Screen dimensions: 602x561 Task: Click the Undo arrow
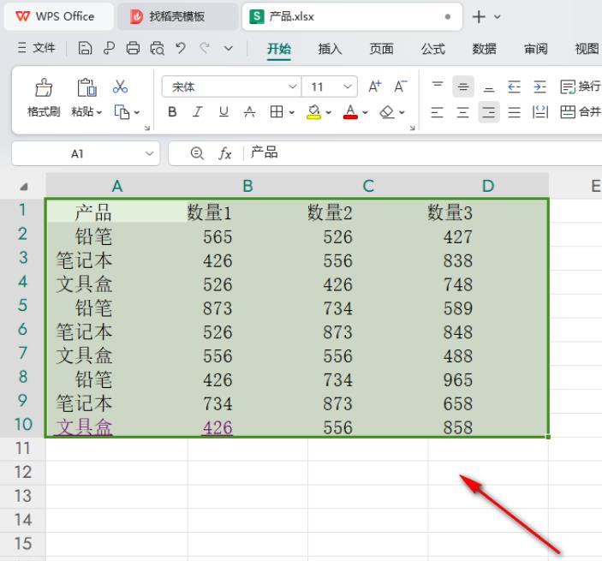[181, 48]
